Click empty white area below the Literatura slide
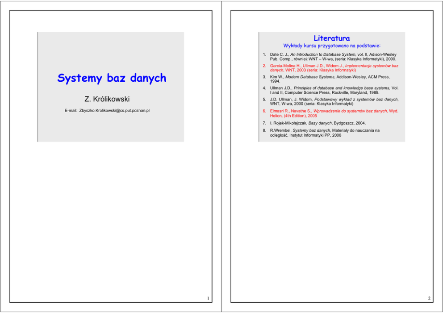 coord(331,214)
